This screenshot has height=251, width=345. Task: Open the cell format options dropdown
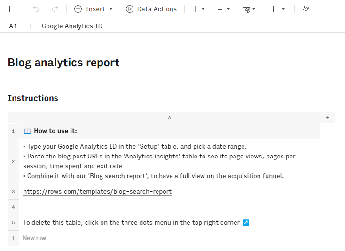coord(249,9)
